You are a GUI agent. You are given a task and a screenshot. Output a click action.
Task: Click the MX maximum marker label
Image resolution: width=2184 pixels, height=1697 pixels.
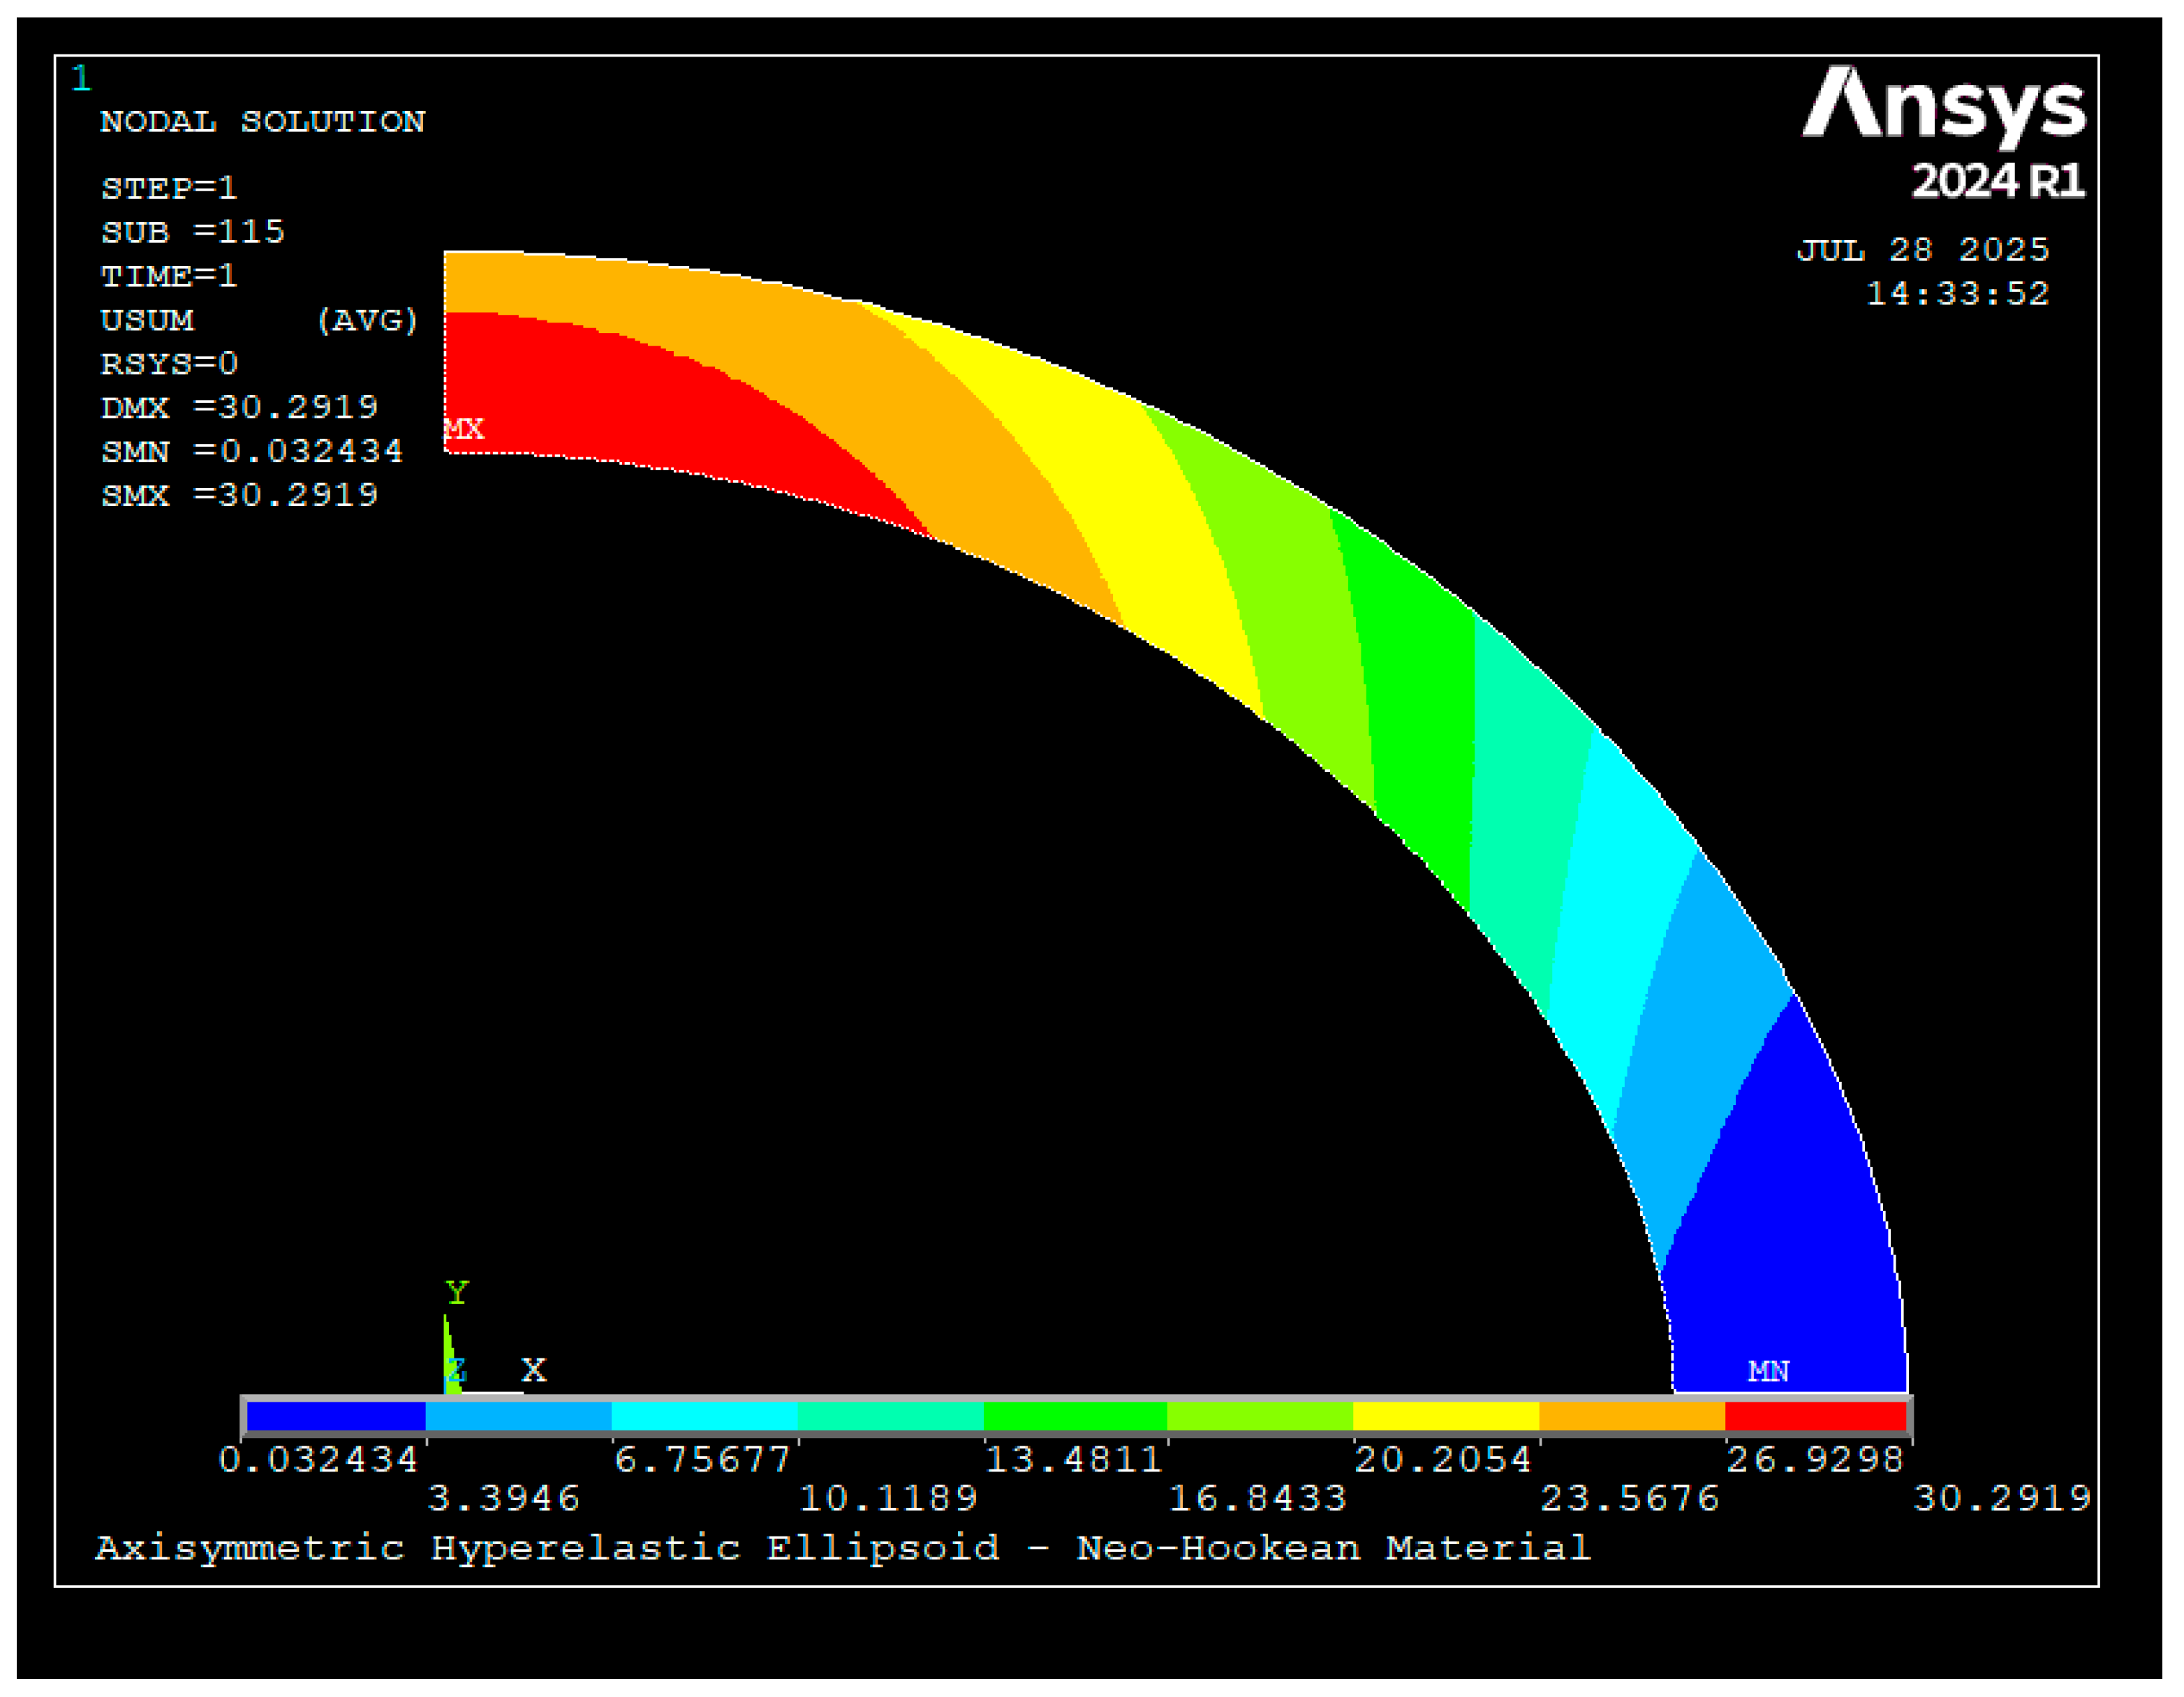pos(464,429)
